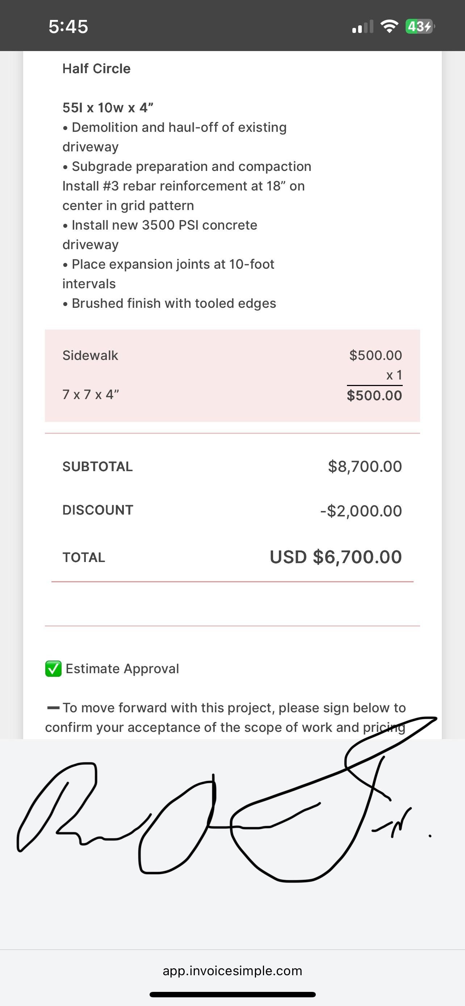465x1006 pixels.
Task: Tap the Sidewalk $500.00 line total
Action: [374, 395]
